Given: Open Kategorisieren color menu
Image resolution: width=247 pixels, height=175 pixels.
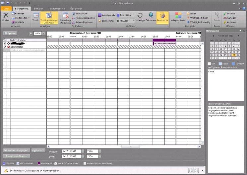Looking at the screenshot, I should pos(178,18).
